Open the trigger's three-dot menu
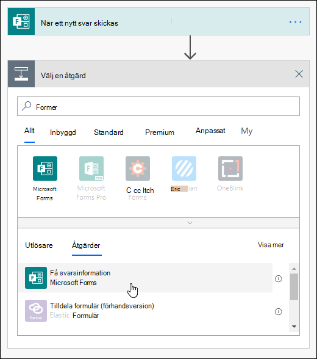The width and height of the screenshot is (317, 359). point(295,22)
